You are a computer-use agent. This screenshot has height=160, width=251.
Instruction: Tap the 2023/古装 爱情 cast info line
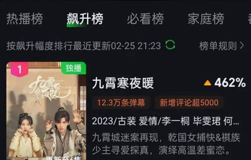point(165,121)
